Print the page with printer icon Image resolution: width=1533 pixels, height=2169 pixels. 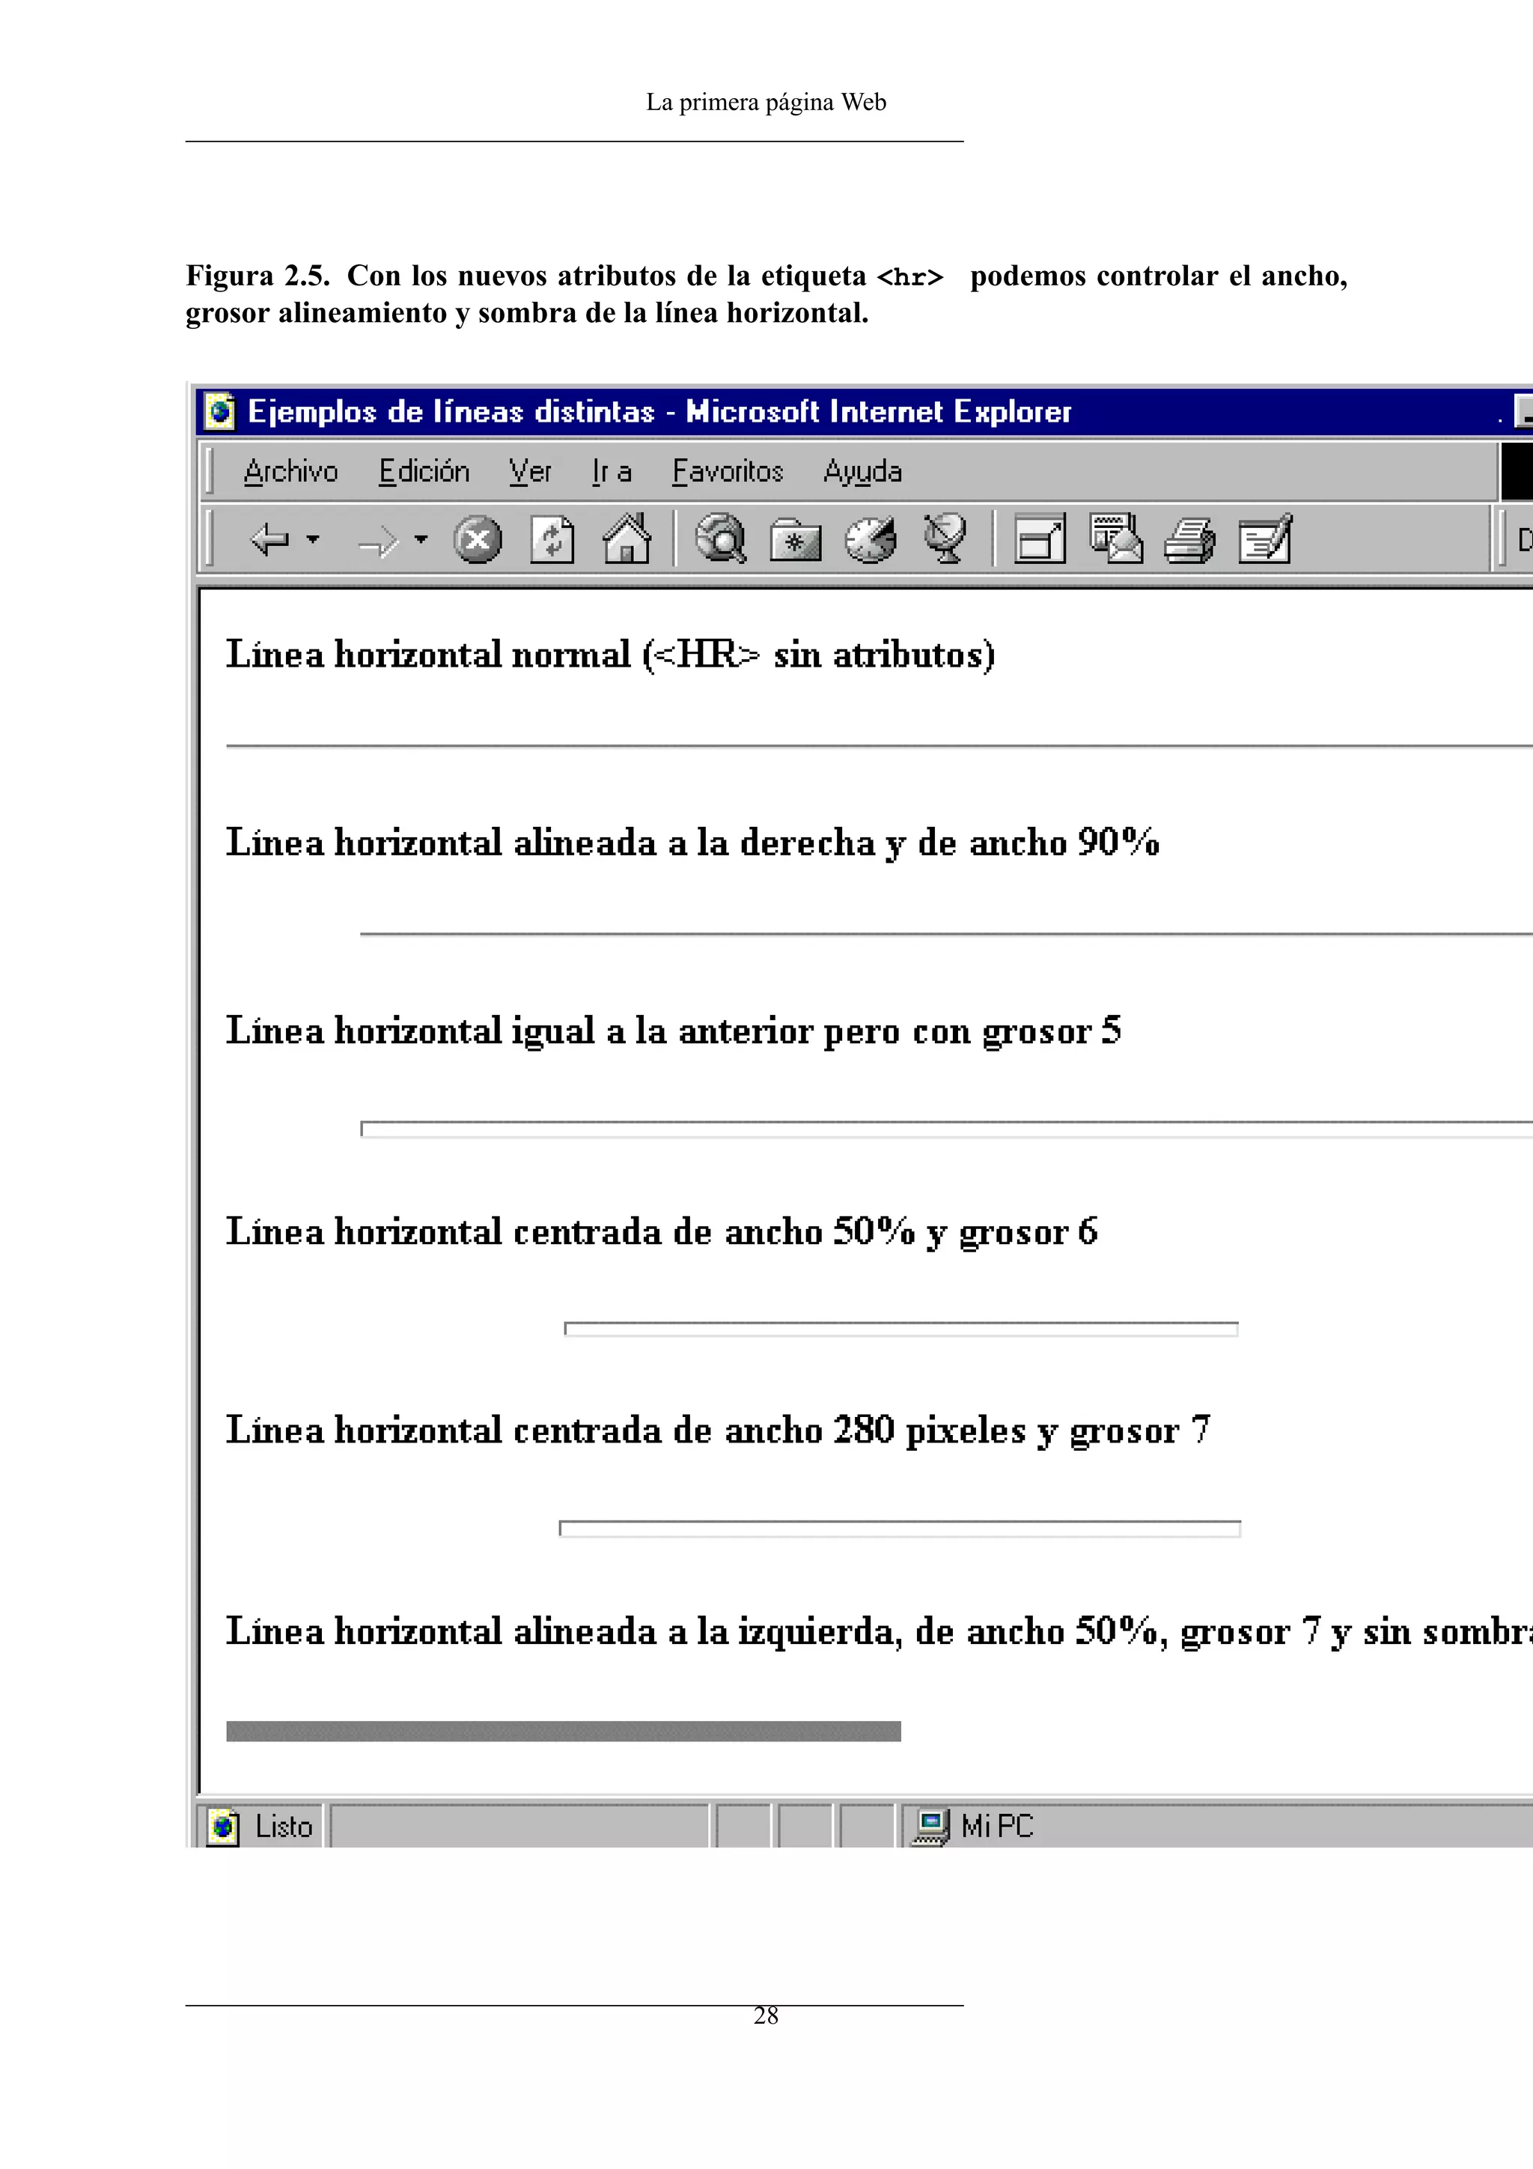coord(1189,539)
